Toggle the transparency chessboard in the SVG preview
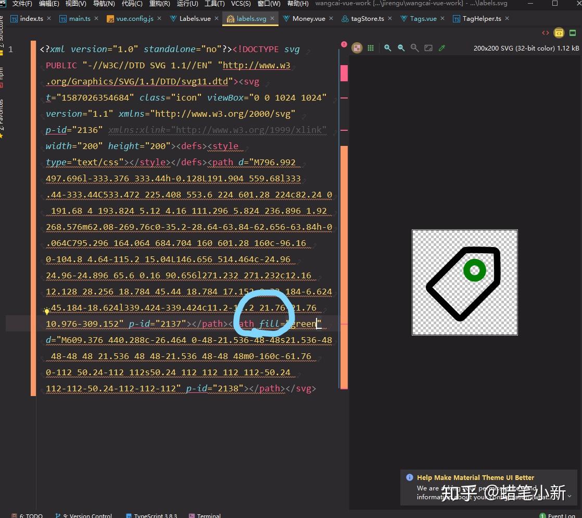 point(357,48)
